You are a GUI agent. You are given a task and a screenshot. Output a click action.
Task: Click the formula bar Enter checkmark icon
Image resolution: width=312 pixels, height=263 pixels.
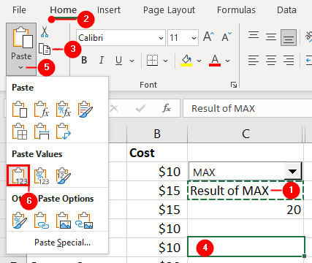[140, 108]
